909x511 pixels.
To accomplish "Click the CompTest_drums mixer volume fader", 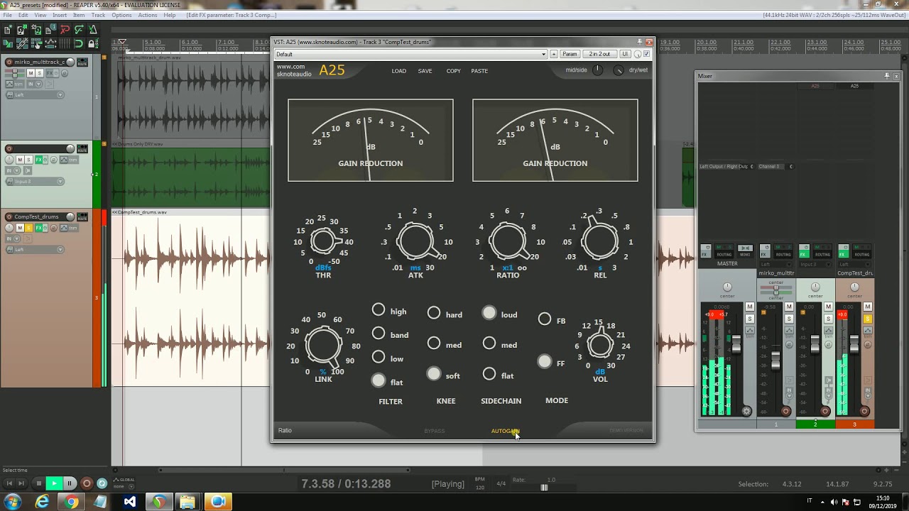I will click(854, 344).
